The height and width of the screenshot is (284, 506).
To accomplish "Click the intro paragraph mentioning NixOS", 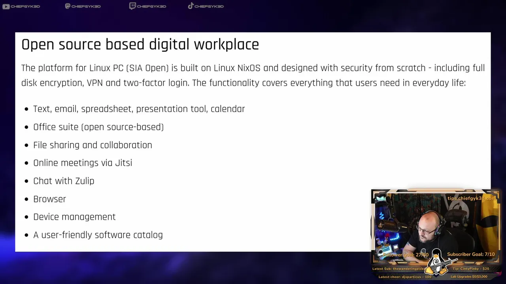I will pyautogui.click(x=253, y=75).
